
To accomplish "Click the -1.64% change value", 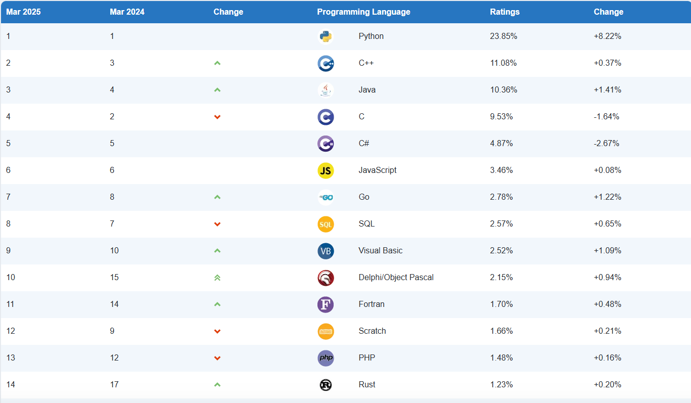I will [607, 117].
